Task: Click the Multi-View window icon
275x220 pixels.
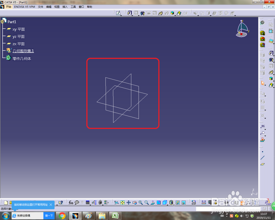Action: [159, 203]
